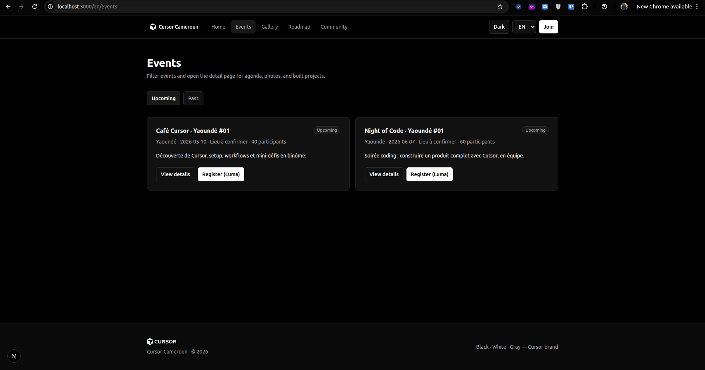Click the browser forward arrow
The height and width of the screenshot is (370, 705).
coord(21,7)
